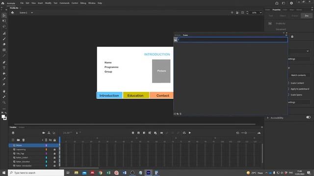Open the File menu
This screenshot has height=176, width=314.
(22, 3)
